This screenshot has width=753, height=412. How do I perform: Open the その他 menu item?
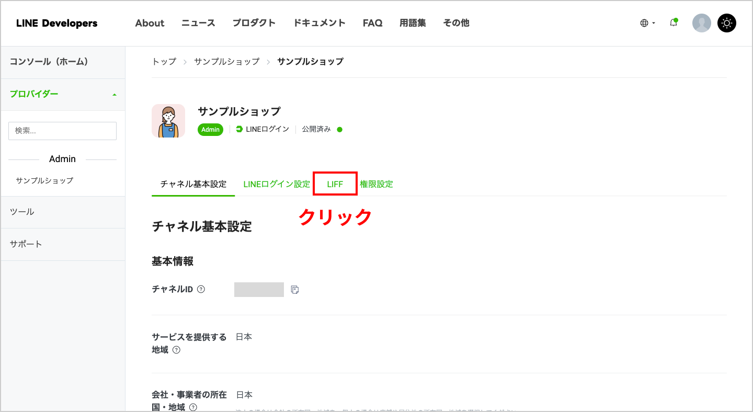click(456, 23)
